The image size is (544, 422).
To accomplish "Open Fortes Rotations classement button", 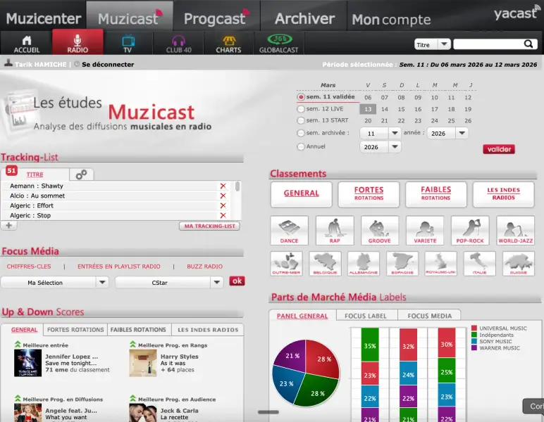I will pos(369,193).
